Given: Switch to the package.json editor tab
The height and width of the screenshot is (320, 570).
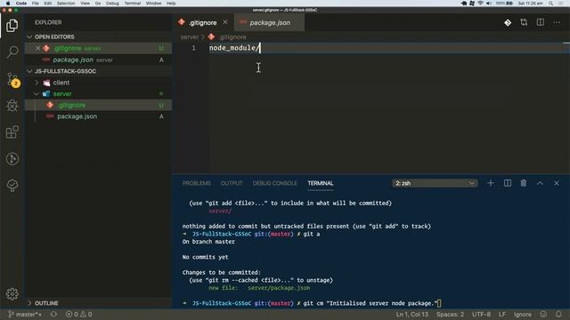Looking at the screenshot, I should click(270, 22).
